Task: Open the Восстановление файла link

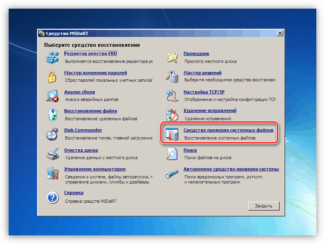Action: tap(91, 111)
